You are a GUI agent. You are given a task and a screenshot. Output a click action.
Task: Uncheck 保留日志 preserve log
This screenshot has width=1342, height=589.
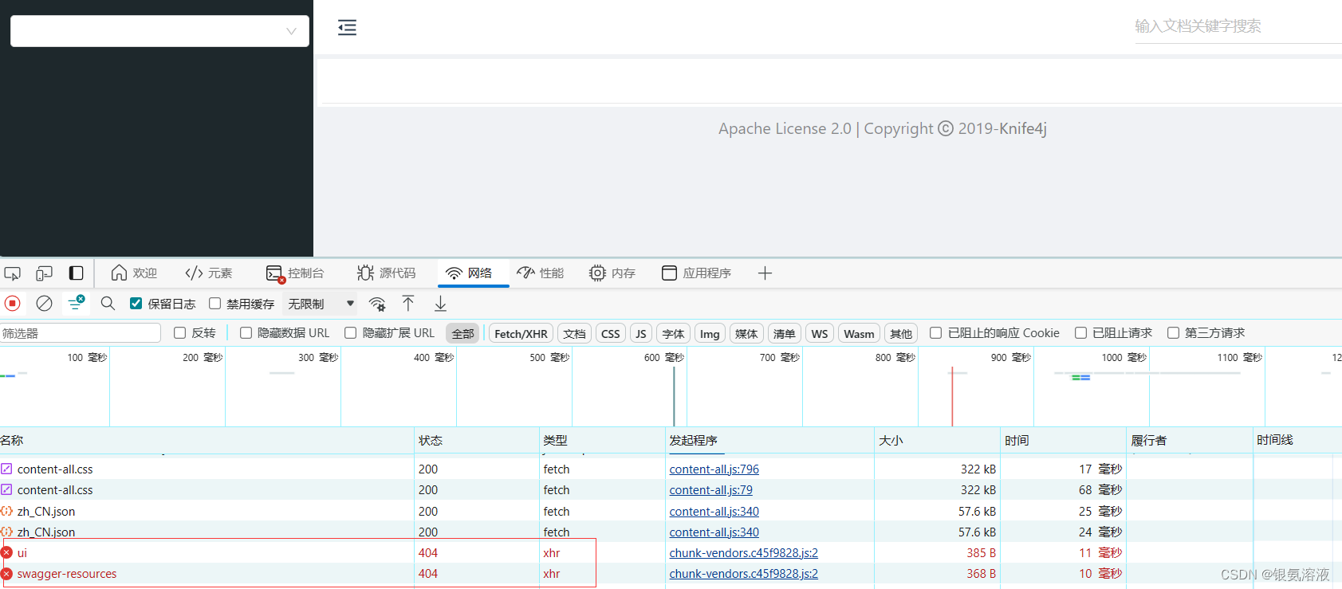[136, 304]
